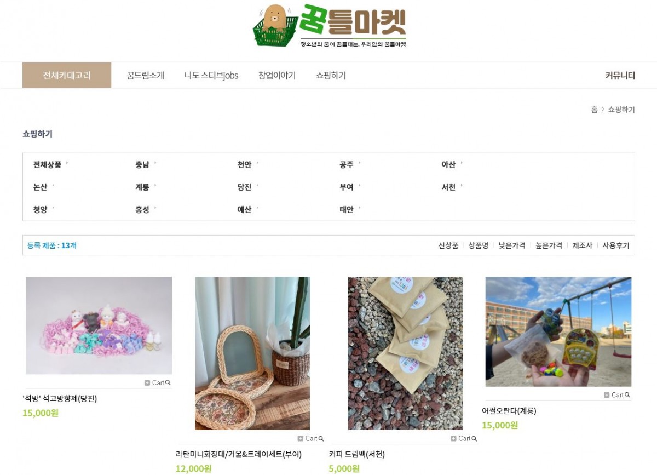The image size is (657, 475).
Task: Go to 커뮤니티 in the navigation bar
Action: pos(620,76)
